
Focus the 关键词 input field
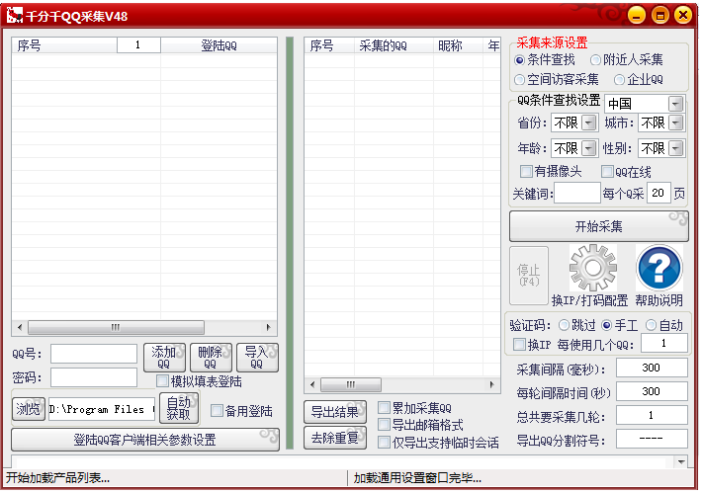point(577,193)
